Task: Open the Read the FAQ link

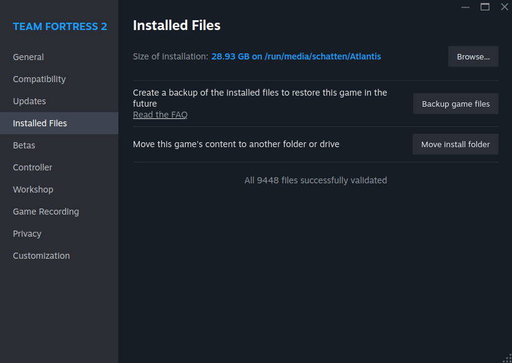Action: (160, 115)
